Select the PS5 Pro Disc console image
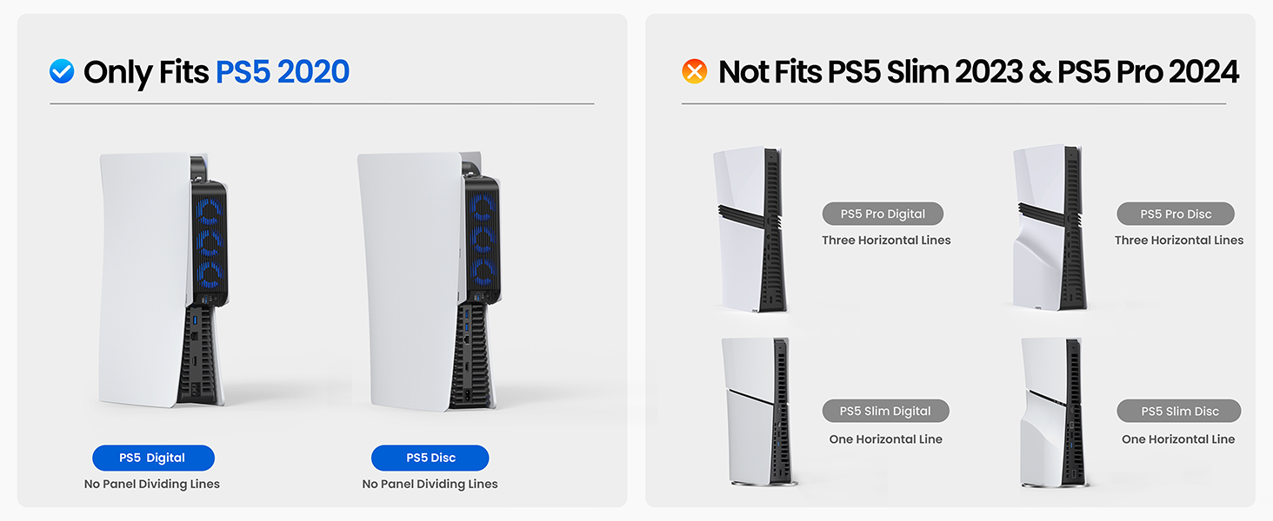The height and width of the screenshot is (521, 1273). 1048,228
